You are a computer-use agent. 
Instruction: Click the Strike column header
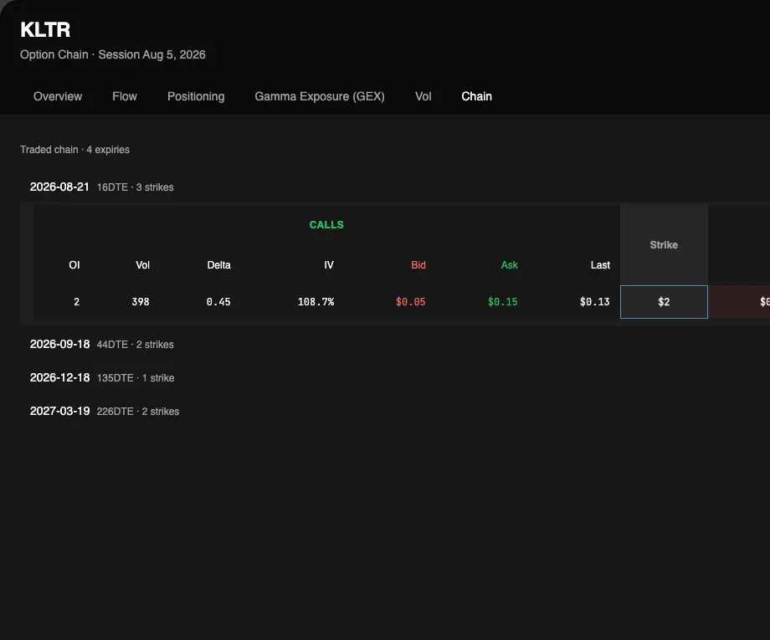pyautogui.click(x=664, y=245)
